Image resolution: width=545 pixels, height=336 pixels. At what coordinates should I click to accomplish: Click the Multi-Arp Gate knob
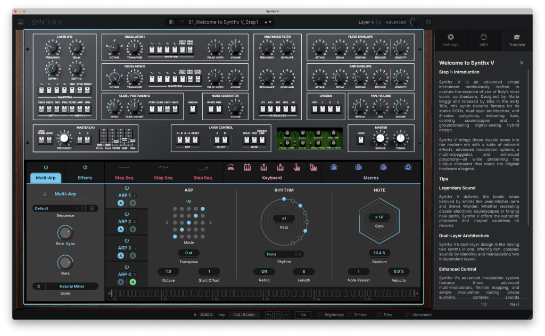click(65, 263)
